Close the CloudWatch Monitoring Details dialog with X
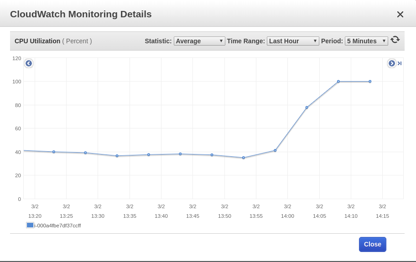Viewport: 416px width, 262px height. pyautogui.click(x=400, y=14)
